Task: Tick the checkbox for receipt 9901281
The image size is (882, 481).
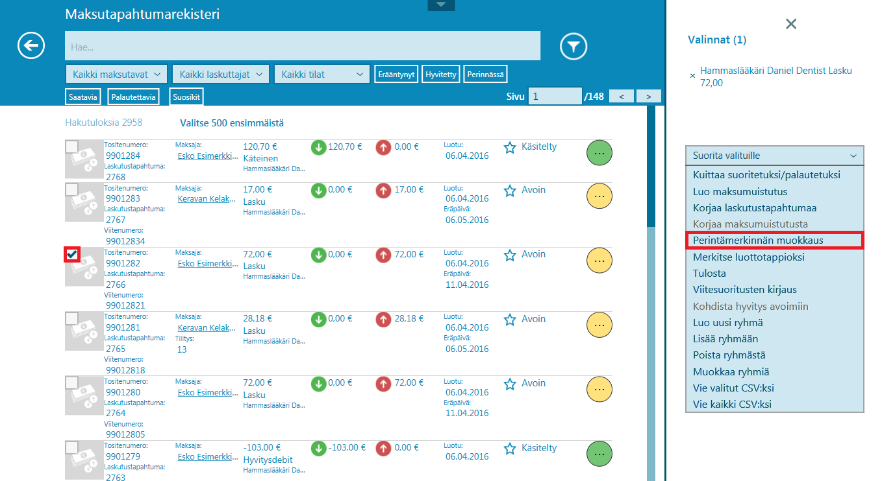Action: point(72,318)
